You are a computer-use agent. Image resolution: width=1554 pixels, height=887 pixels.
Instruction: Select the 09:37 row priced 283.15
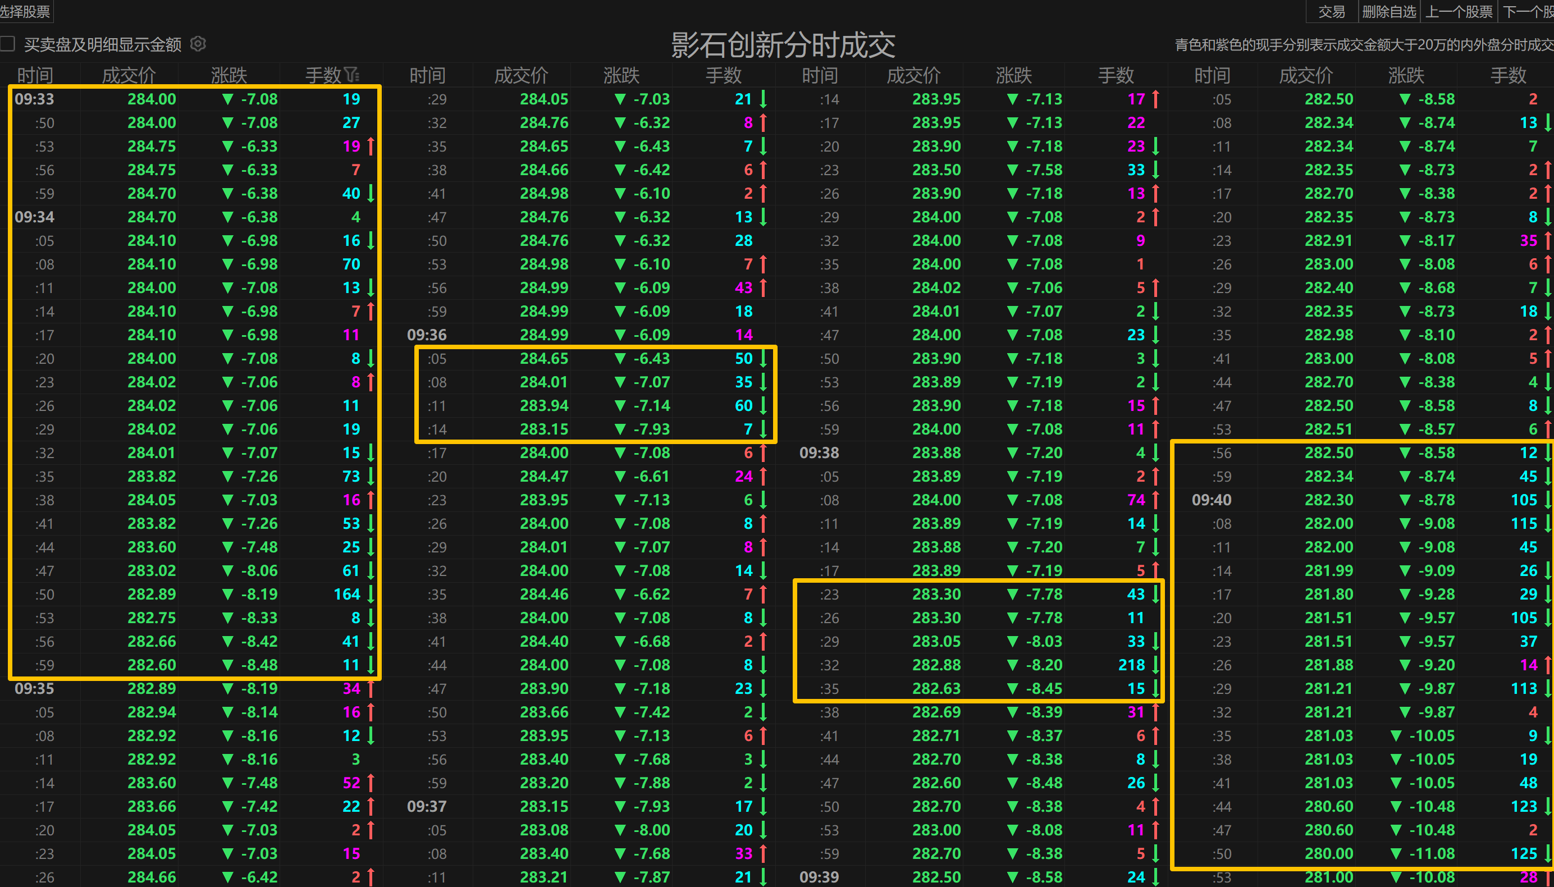544,807
